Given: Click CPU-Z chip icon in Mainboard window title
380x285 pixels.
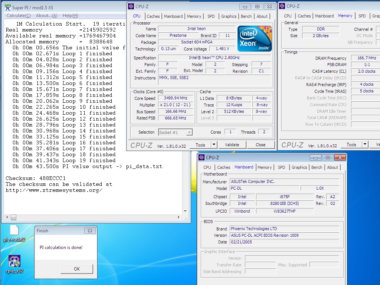Looking at the screenshot, I should coord(202,157).
